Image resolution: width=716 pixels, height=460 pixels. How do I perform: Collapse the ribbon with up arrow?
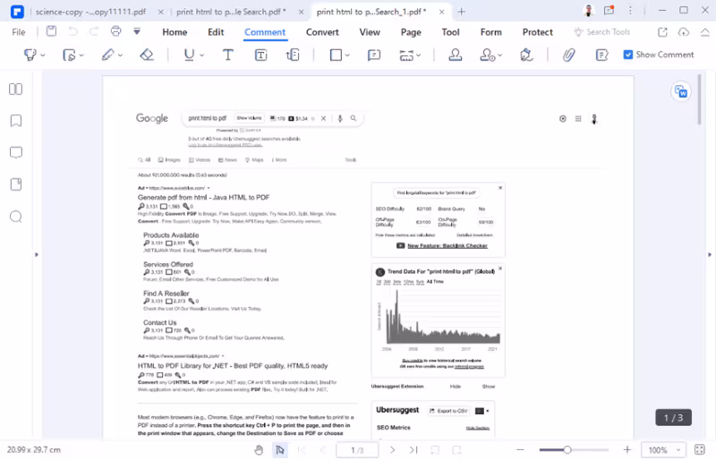pyautogui.click(x=705, y=32)
